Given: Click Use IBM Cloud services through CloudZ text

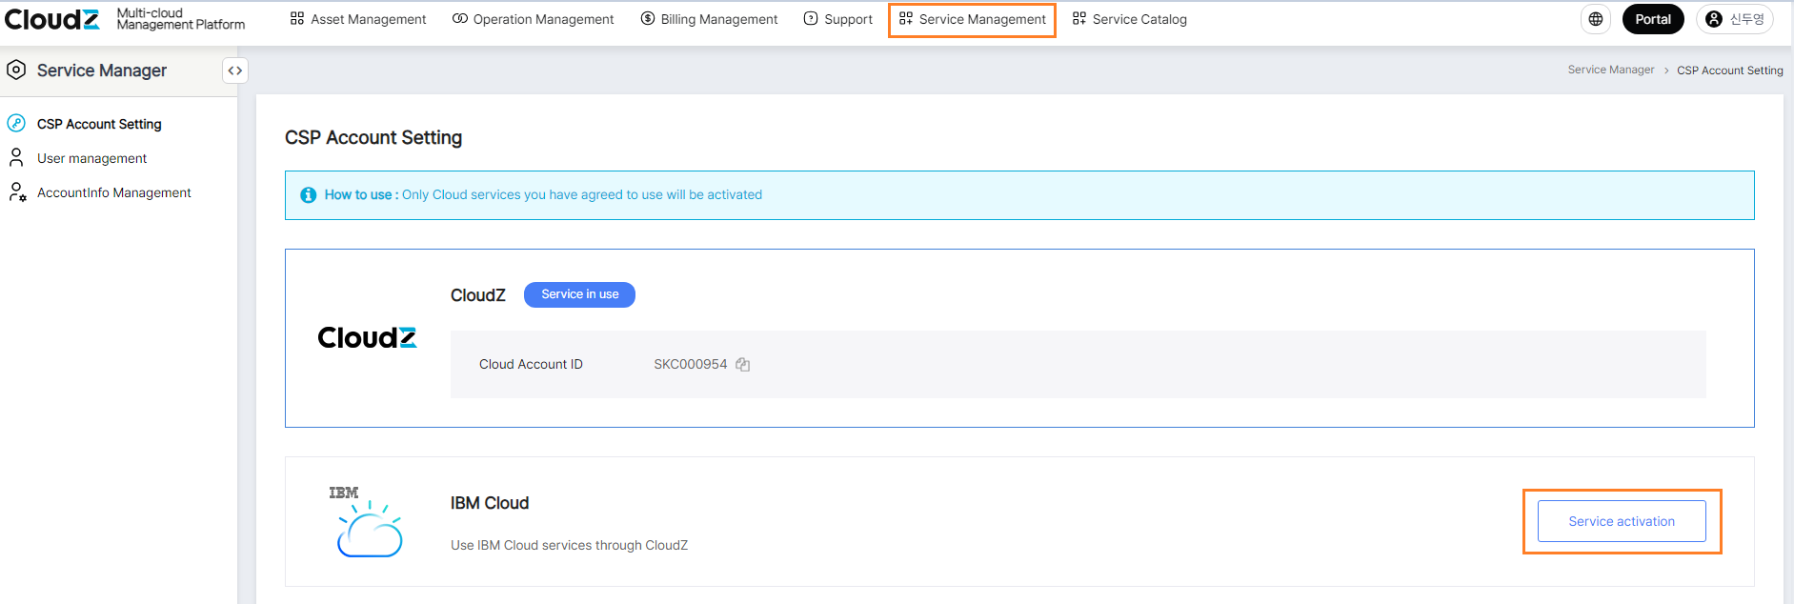Looking at the screenshot, I should click(569, 545).
